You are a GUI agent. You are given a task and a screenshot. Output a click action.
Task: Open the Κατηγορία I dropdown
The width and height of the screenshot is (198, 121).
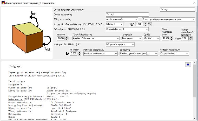tap(132, 38)
